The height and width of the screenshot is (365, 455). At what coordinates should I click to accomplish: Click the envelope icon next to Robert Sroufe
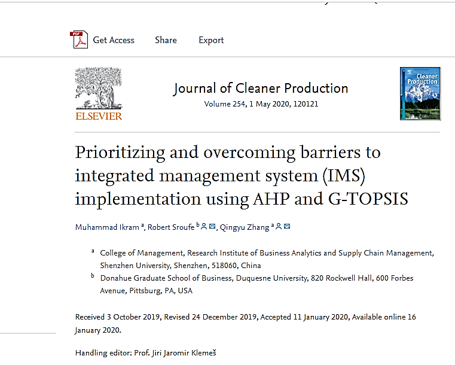[x=212, y=226]
